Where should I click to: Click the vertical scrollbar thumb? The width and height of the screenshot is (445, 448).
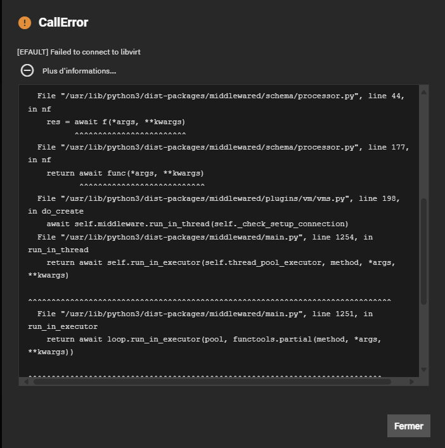click(424, 252)
